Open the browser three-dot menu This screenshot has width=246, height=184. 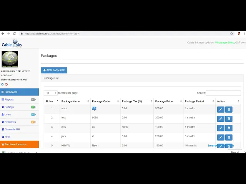(244, 34)
